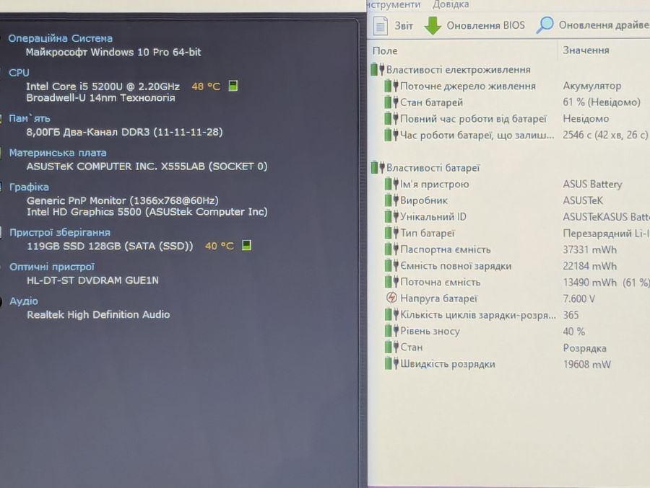Select the ASUSTeK manufacturer value

583,200
